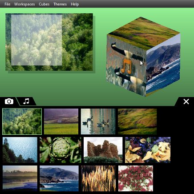Select the sparkling lake with trees thumbnail
Viewport: 194px width, 194px height.
[20, 150]
